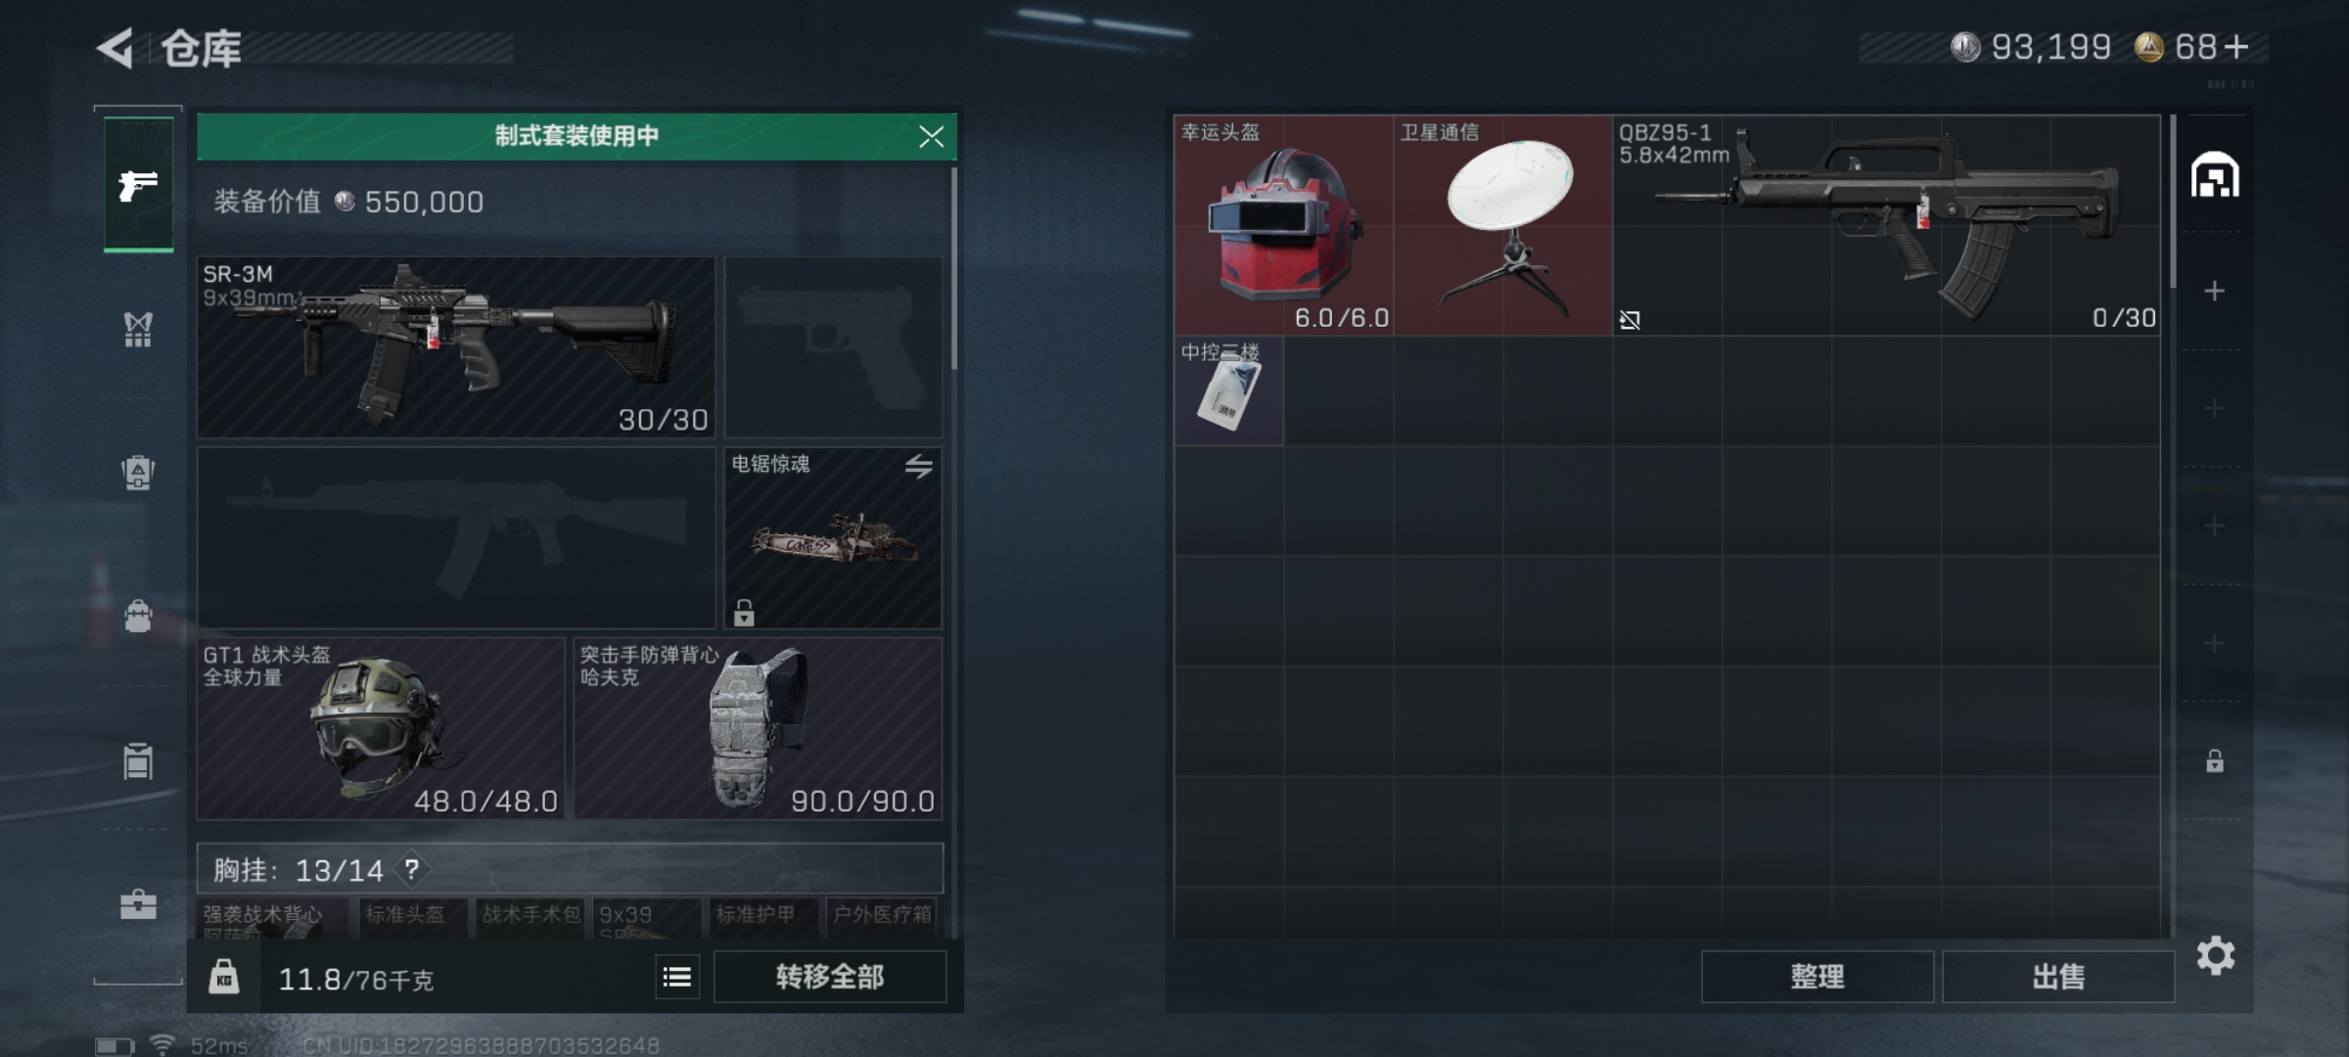Click the lock icon on melee weapon slot
This screenshot has width=2349, height=1057.
744,613
